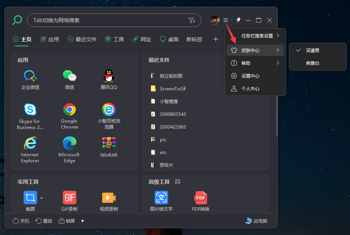350x235 pixels.
Task: Open the search filter icon
Action: point(192,20)
